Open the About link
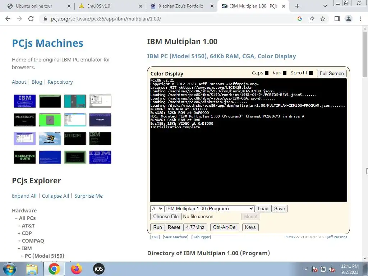 pyautogui.click(x=19, y=82)
